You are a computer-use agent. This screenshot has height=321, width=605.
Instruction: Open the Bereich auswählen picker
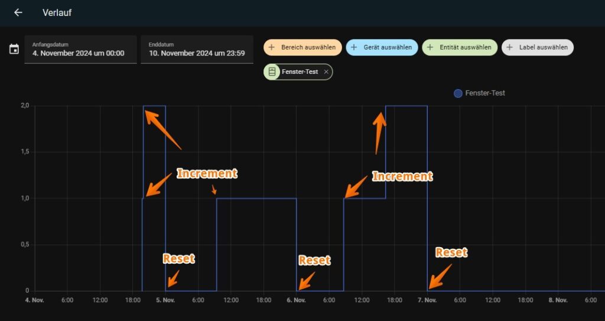tap(308, 47)
